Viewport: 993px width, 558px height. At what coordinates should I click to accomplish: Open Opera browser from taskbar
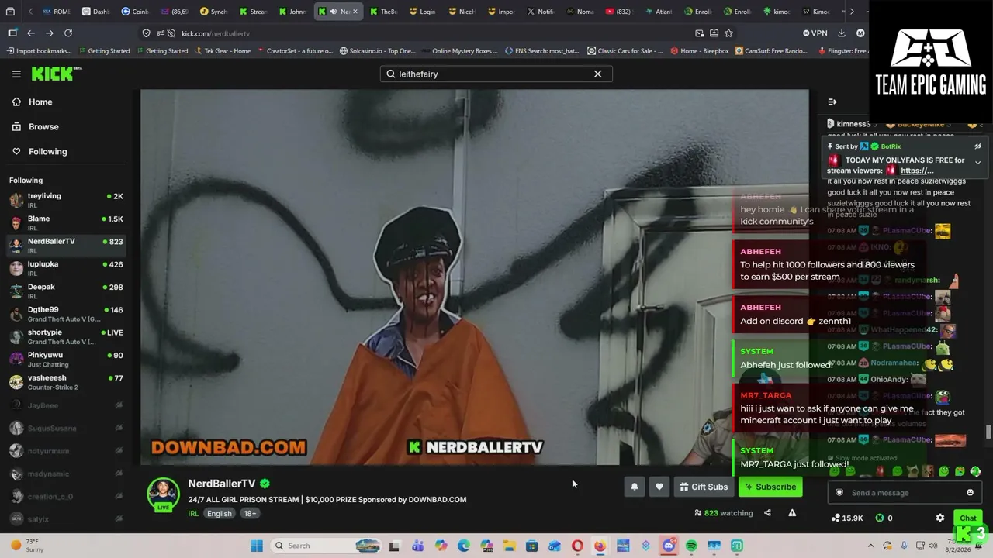[x=577, y=546]
